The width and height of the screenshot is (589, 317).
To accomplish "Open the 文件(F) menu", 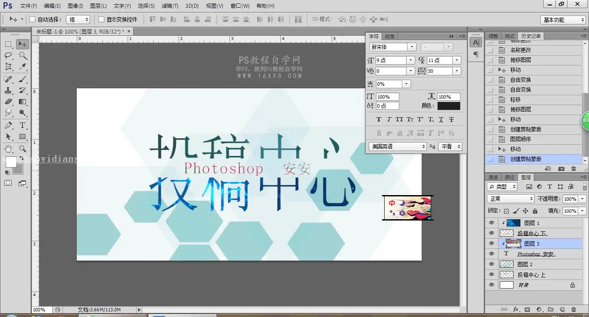I will 28,6.
